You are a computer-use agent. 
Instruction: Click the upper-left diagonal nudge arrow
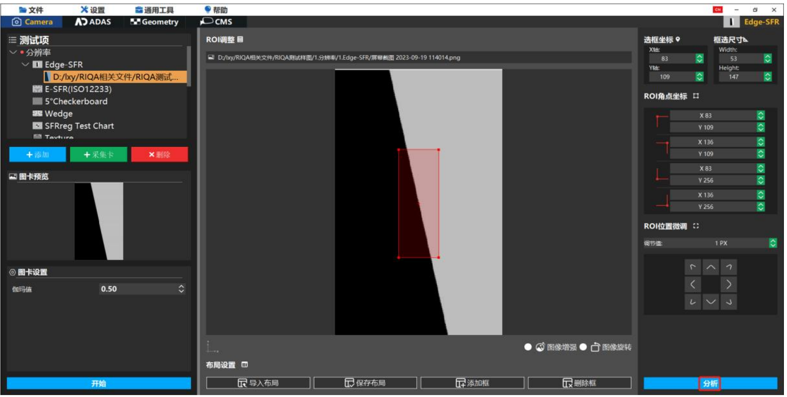pyautogui.click(x=693, y=268)
